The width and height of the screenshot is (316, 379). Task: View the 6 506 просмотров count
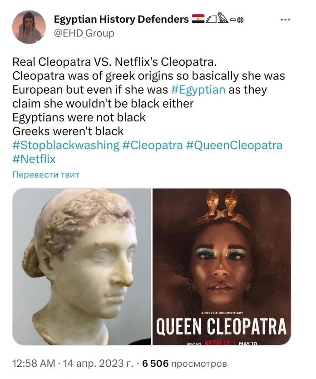pyautogui.click(x=185, y=363)
